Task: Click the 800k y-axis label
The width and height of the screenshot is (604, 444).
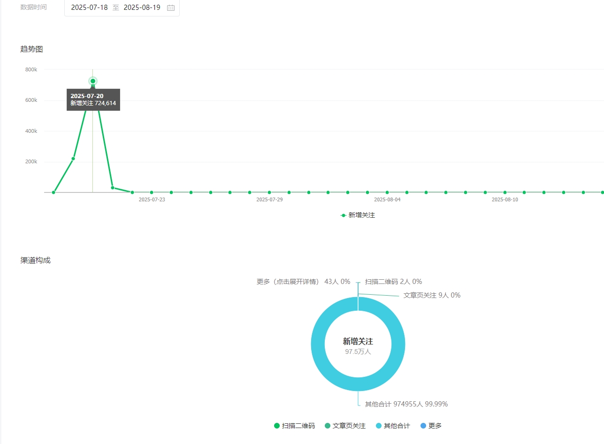Action: pyautogui.click(x=31, y=69)
